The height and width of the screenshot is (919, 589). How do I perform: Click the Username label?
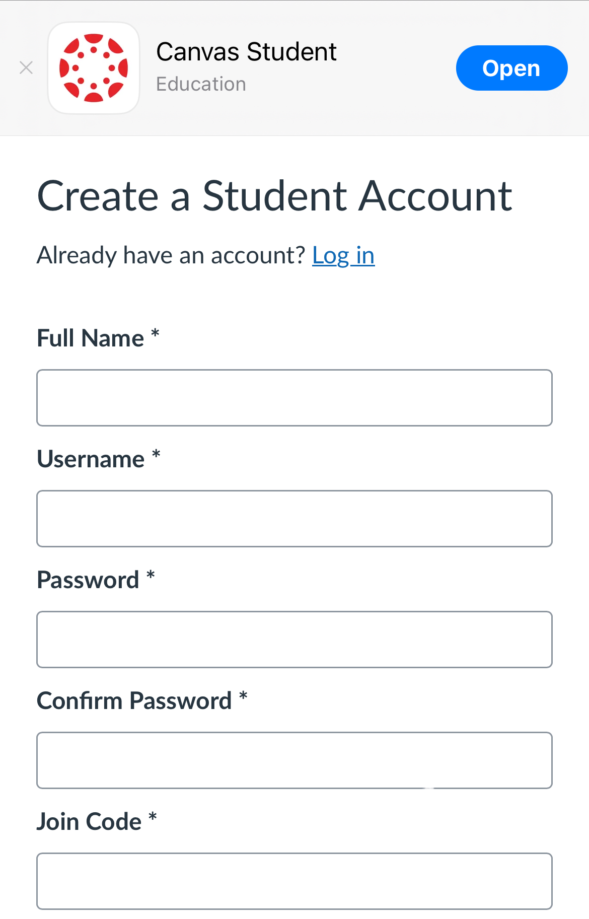(91, 459)
